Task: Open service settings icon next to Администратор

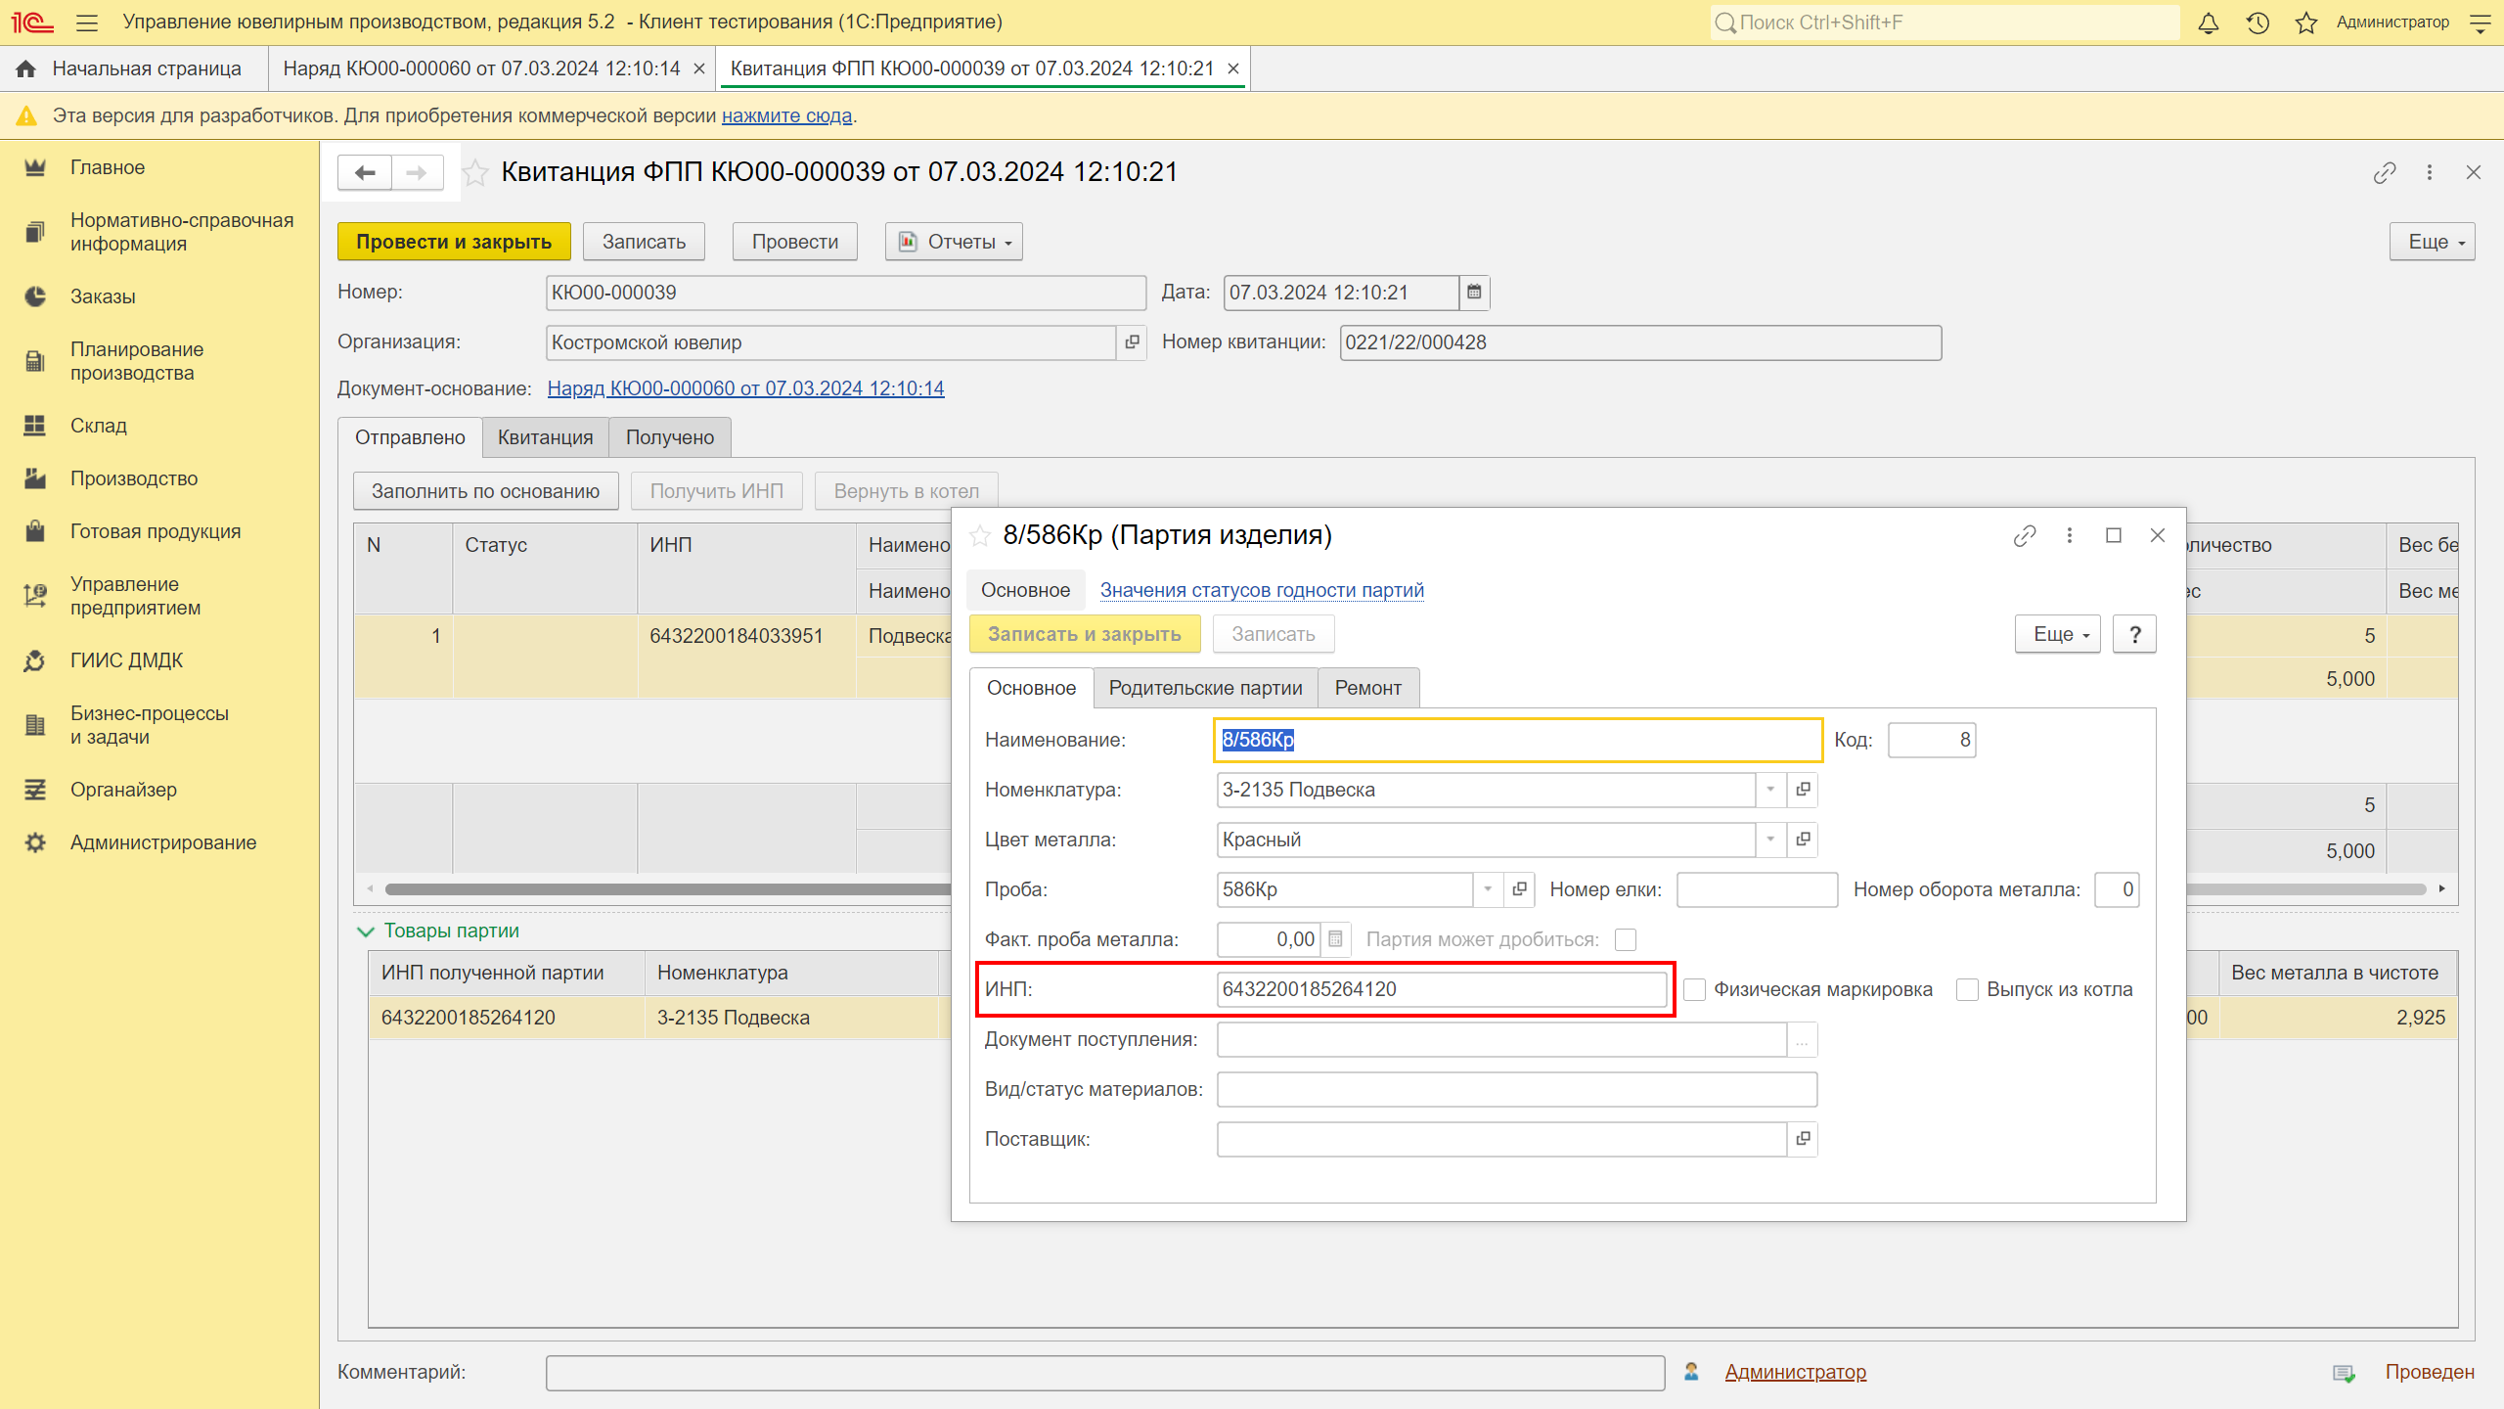Action: point(2481,23)
